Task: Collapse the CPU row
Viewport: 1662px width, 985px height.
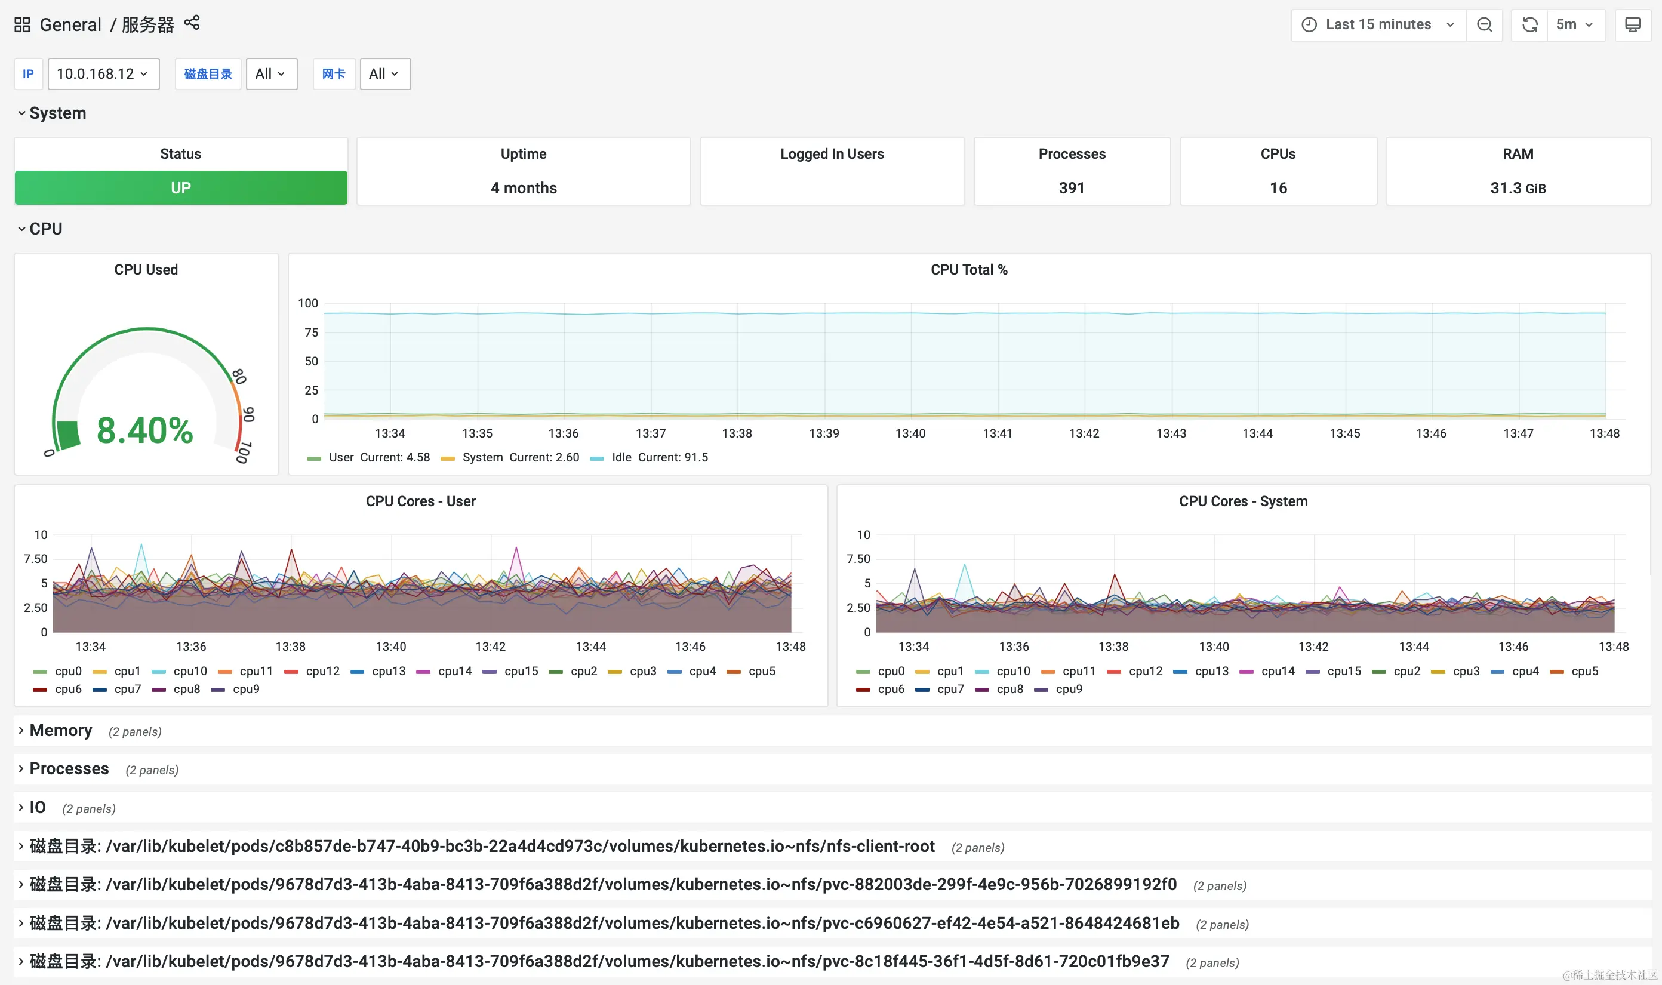Action: pyautogui.click(x=45, y=229)
